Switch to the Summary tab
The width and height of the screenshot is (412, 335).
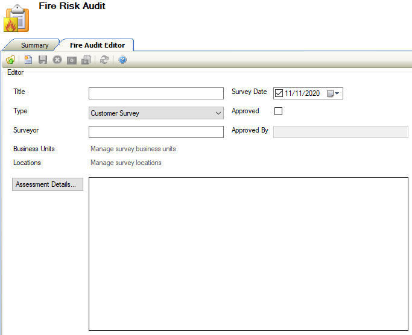tap(34, 45)
